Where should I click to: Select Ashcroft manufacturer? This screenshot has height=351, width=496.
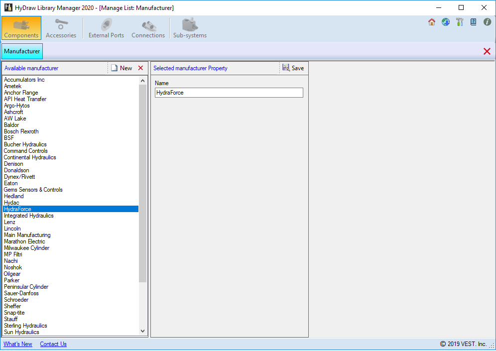pos(71,112)
